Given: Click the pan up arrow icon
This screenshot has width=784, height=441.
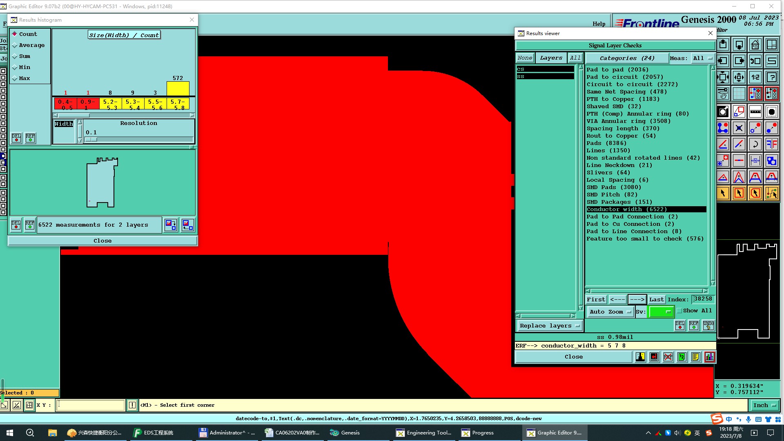Looking at the screenshot, I should tap(723, 45).
